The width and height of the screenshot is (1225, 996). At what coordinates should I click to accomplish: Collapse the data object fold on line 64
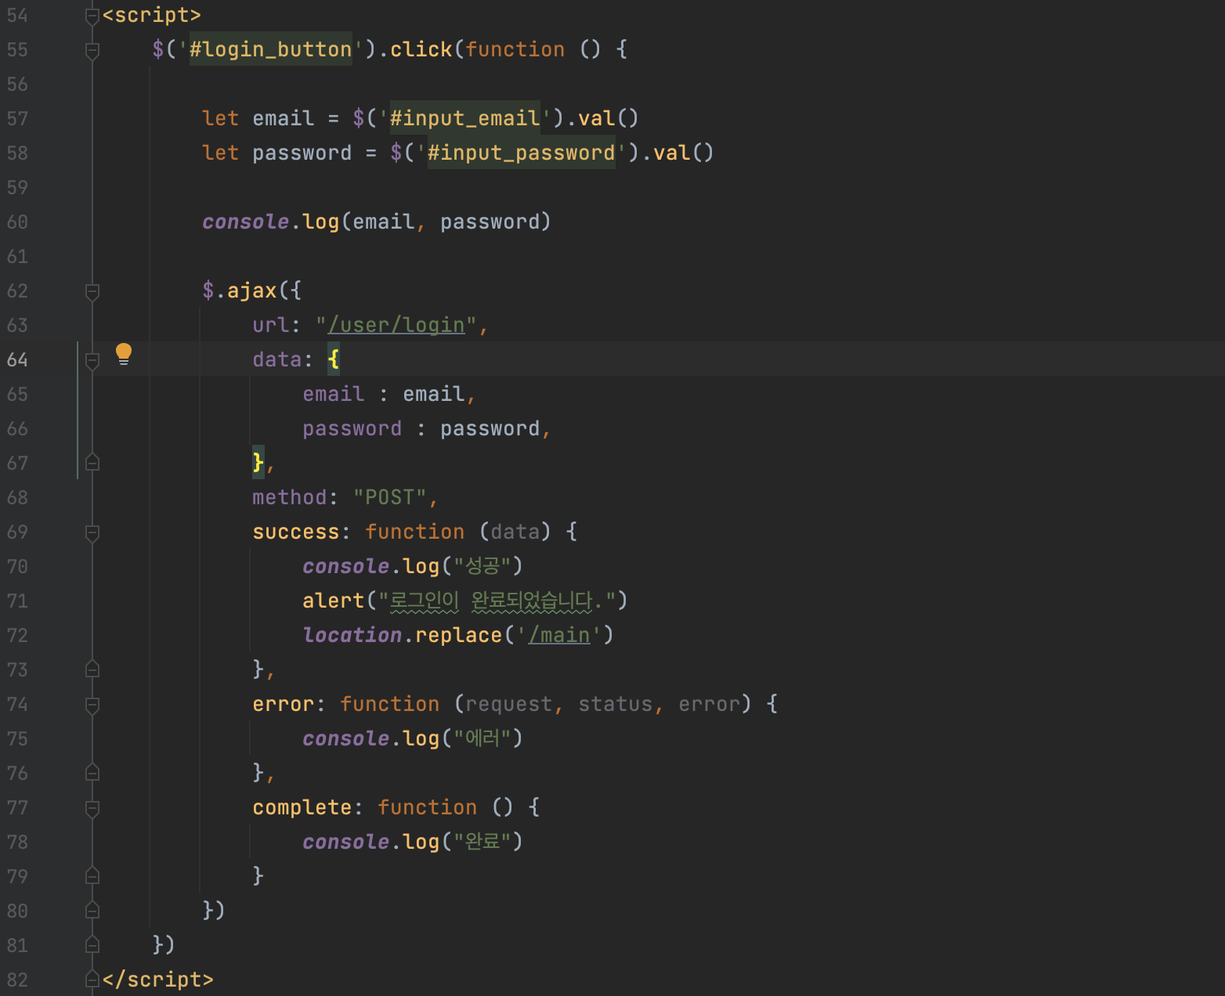click(x=92, y=360)
